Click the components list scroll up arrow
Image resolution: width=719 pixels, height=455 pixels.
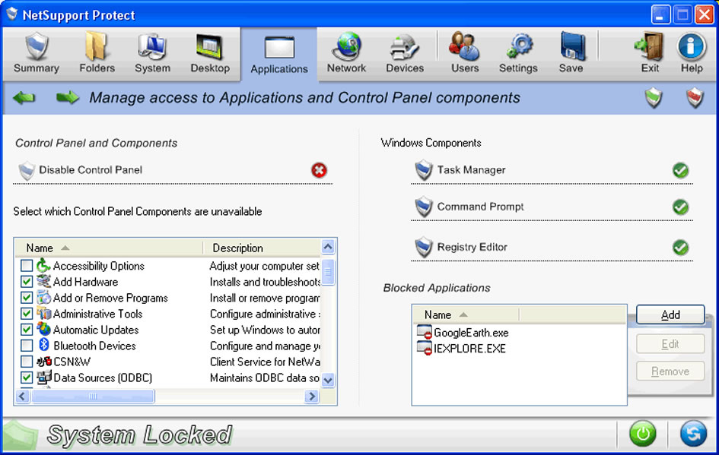[x=328, y=247]
